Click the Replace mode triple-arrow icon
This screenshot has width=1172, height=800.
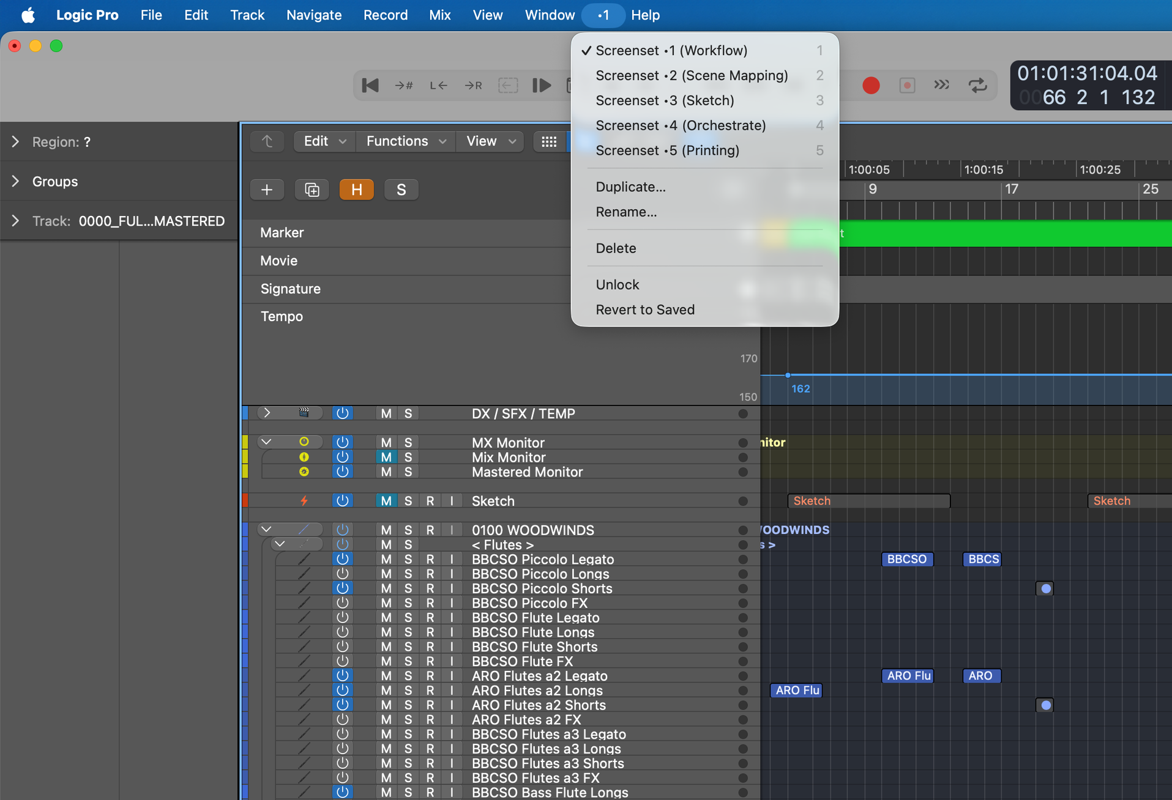coord(941,85)
